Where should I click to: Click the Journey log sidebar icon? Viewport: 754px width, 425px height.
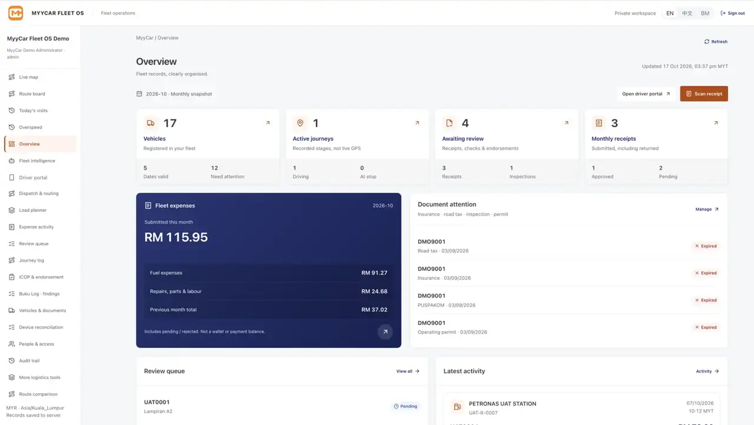[x=12, y=260]
